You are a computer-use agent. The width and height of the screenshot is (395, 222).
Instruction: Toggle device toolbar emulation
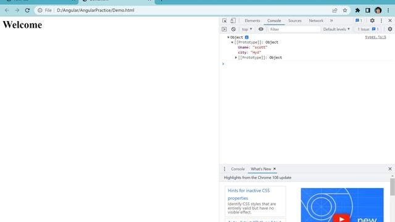[x=233, y=20]
